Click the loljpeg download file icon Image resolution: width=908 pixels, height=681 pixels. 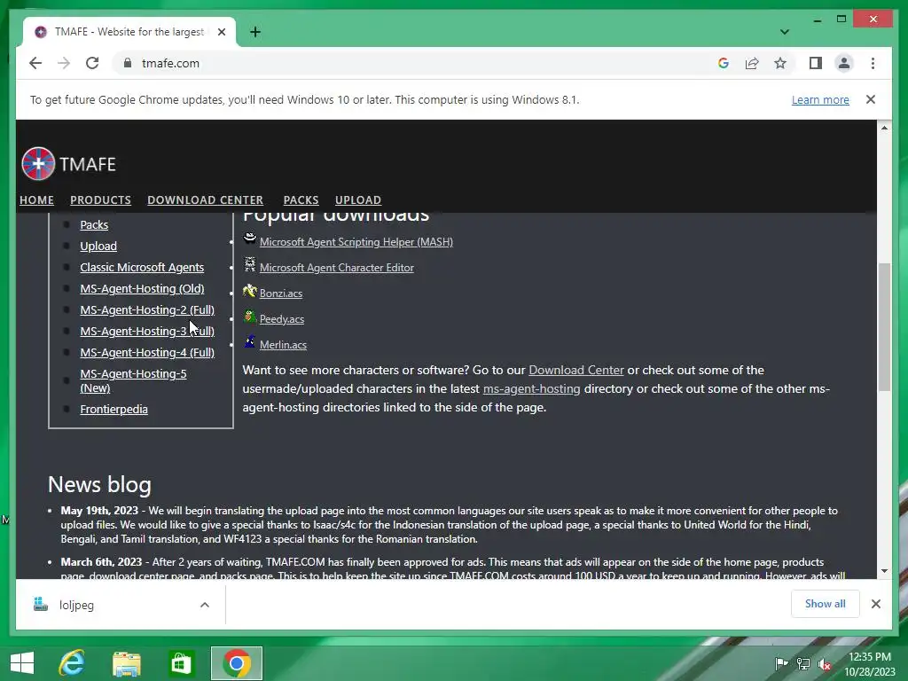41,605
